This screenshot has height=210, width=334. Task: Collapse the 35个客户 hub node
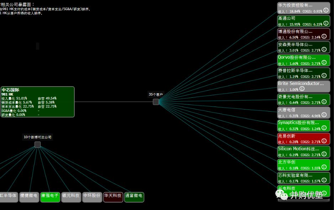tap(156, 102)
